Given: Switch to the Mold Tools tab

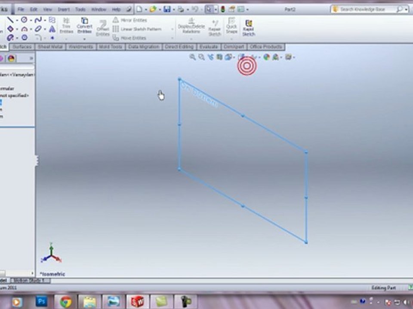Looking at the screenshot, I should coord(111,47).
